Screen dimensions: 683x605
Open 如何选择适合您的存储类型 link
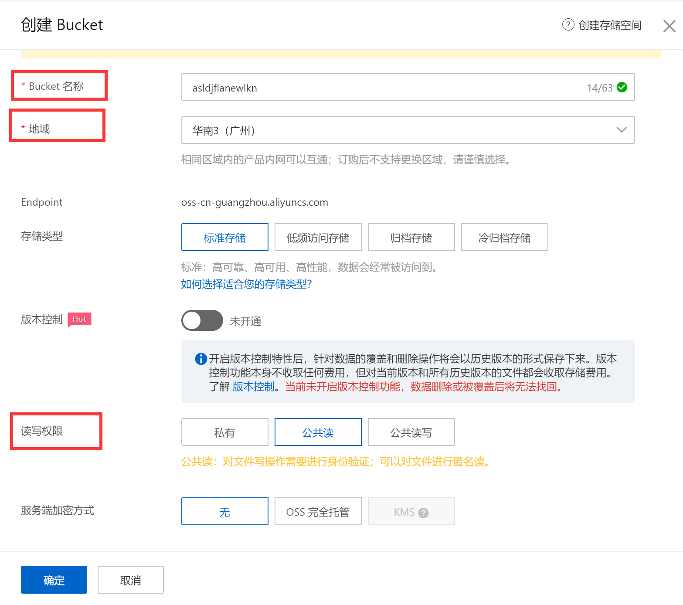(246, 284)
